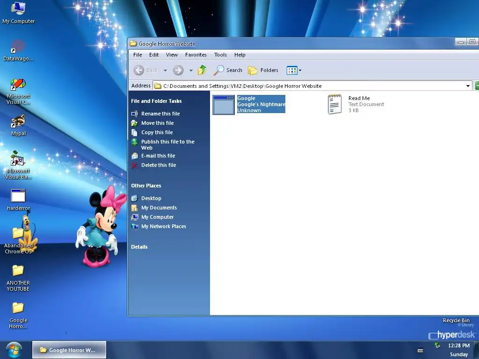This screenshot has height=359, width=479.
Task: Click the Go button beside Address bar
Action: click(x=477, y=86)
